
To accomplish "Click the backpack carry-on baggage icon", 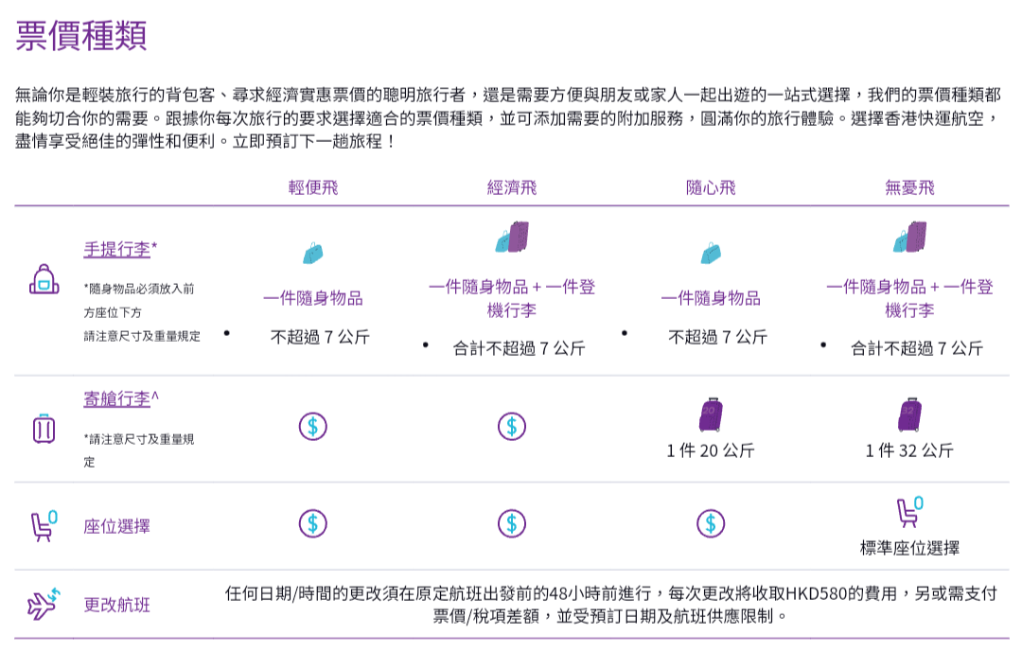I will [44, 280].
